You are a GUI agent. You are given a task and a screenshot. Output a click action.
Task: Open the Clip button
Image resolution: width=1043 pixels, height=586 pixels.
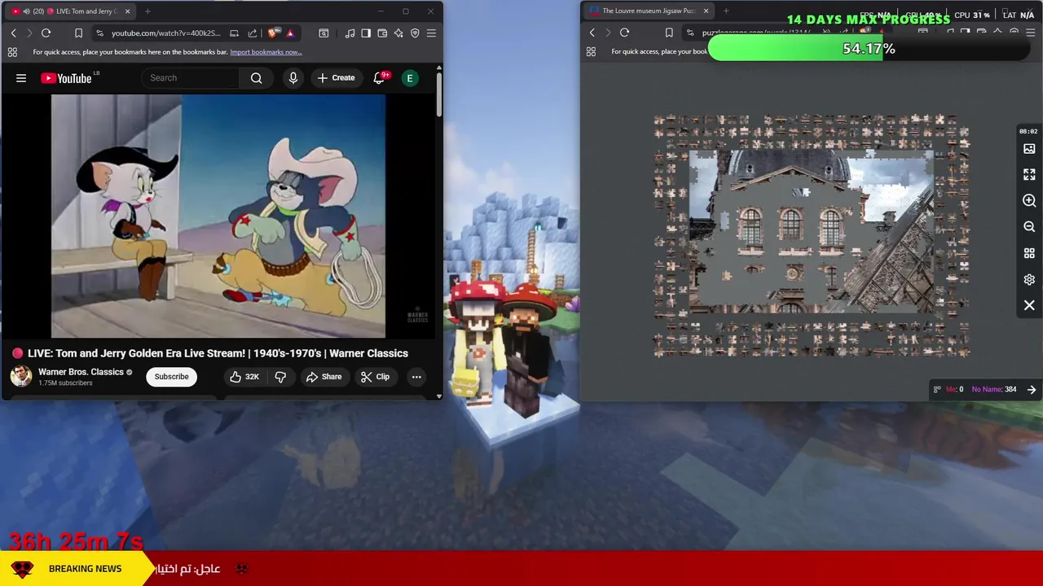click(376, 377)
